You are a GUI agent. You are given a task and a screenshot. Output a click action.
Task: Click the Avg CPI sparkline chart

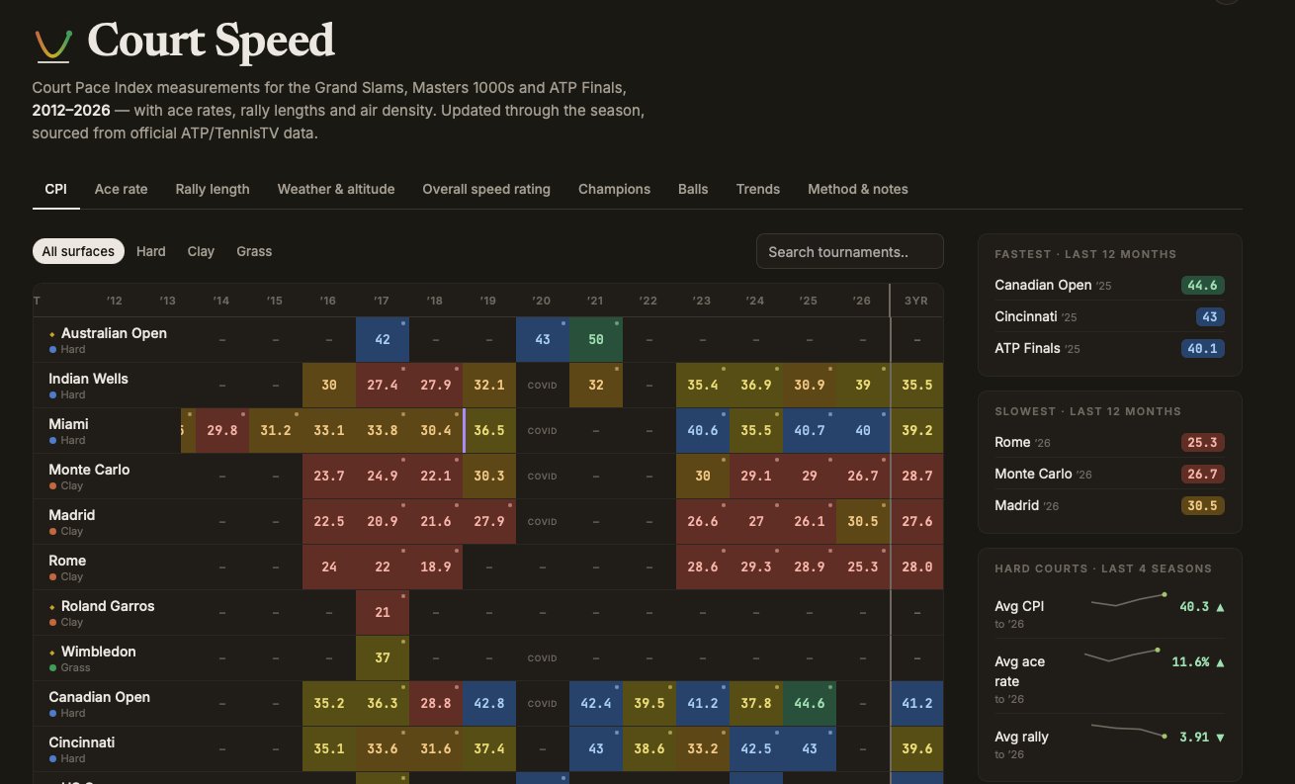[1129, 599]
